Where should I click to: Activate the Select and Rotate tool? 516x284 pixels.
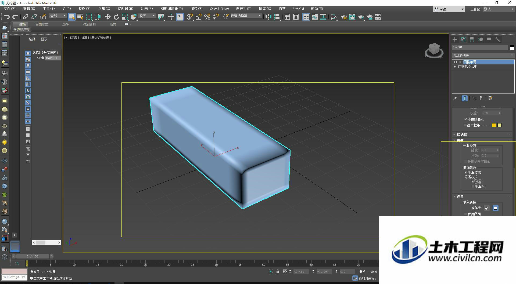116,17
